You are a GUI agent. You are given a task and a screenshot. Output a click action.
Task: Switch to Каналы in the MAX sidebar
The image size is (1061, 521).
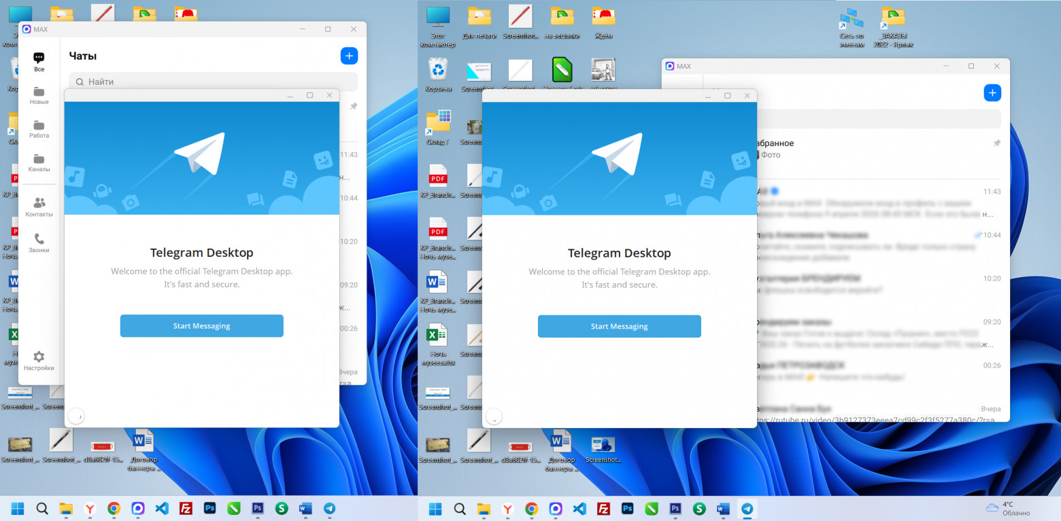tap(39, 163)
